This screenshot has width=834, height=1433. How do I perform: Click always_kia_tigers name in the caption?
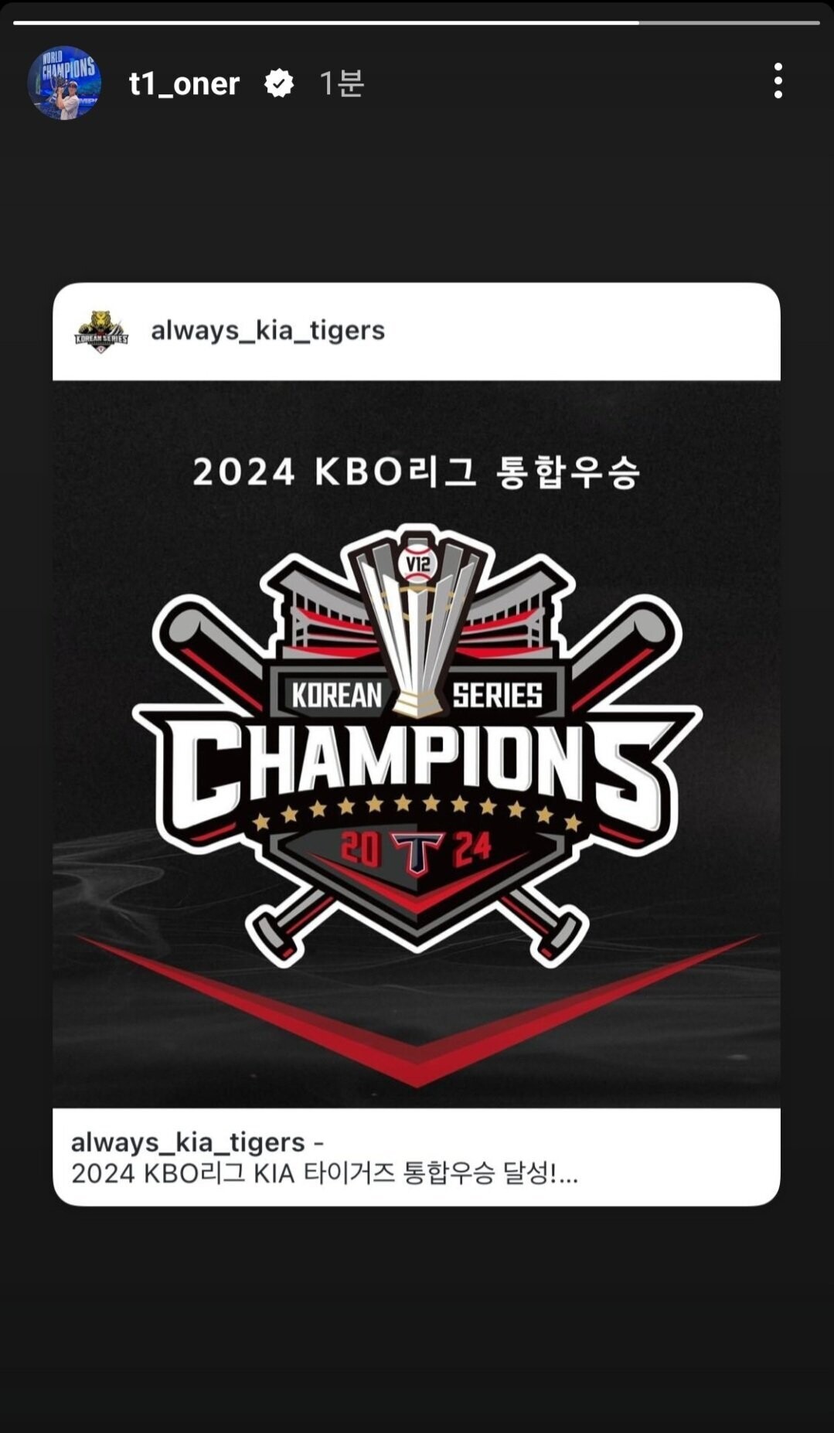coord(188,1142)
